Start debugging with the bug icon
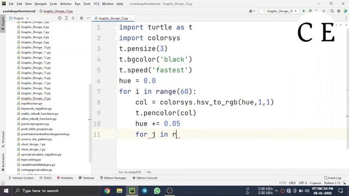 pos(310,11)
